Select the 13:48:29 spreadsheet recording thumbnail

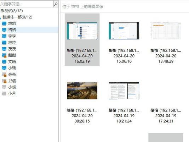coord(166,31)
